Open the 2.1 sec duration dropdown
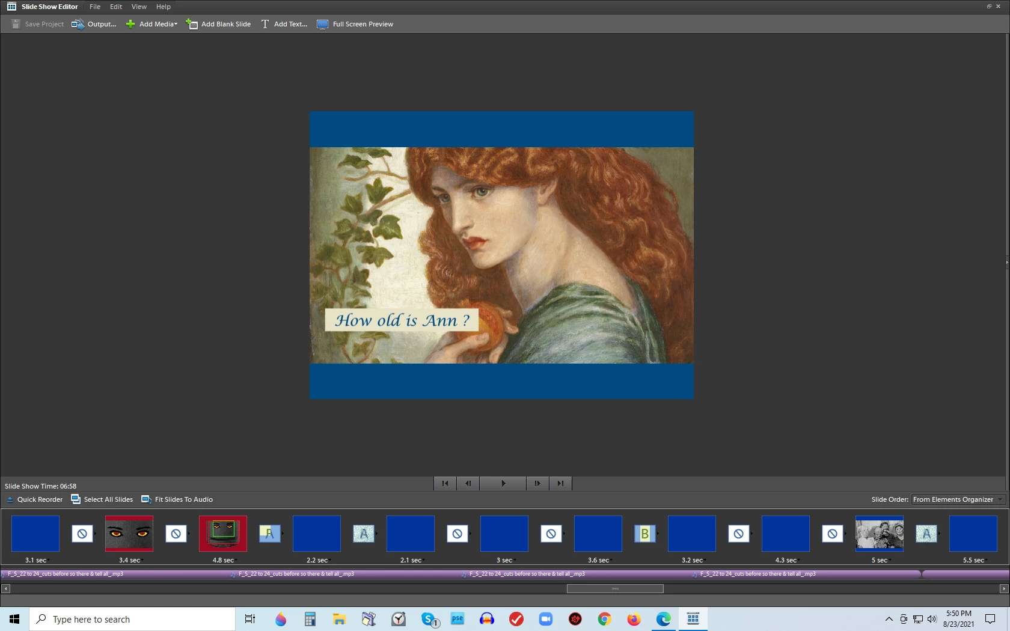The image size is (1010, 631). tap(412, 560)
